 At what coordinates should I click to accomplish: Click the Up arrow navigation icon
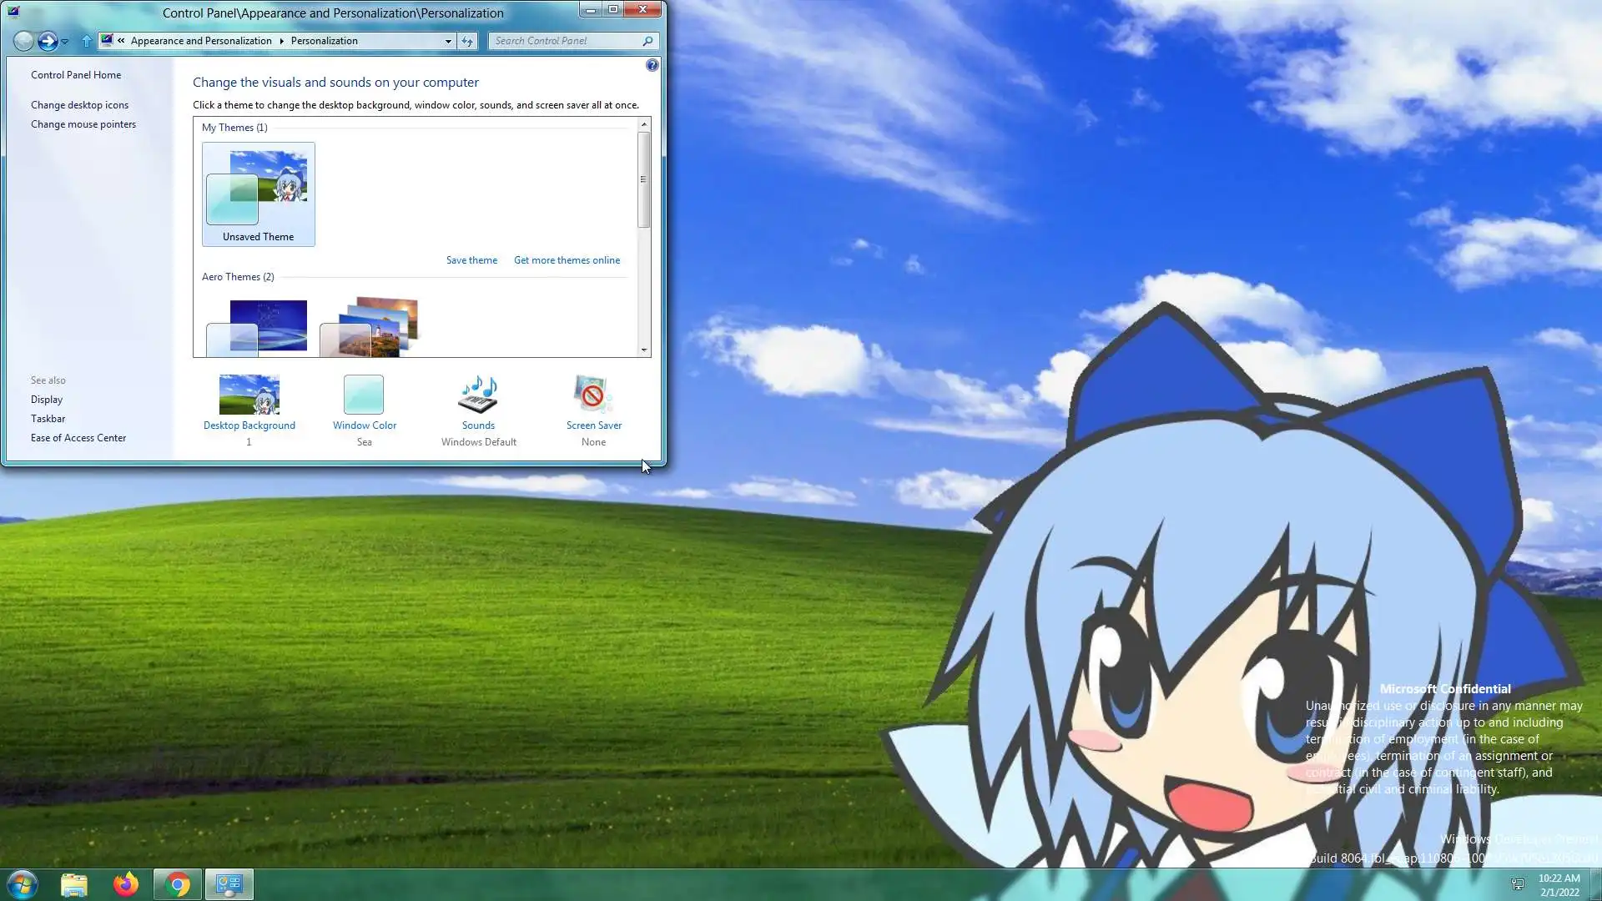(x=87, y=41)
